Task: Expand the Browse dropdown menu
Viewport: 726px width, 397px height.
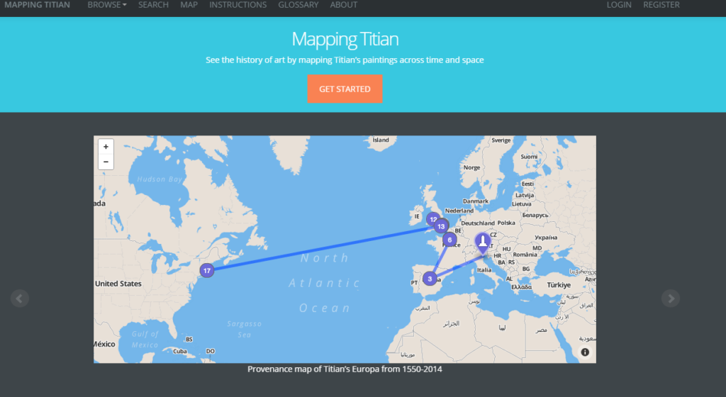Action: tap(107, 5)
